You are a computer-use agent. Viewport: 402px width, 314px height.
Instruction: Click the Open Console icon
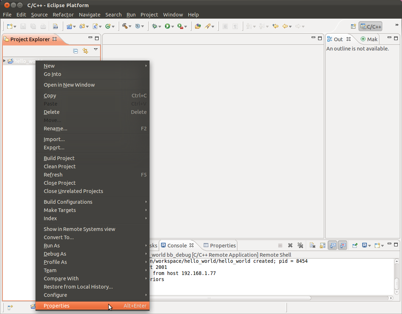click(377, 245)
